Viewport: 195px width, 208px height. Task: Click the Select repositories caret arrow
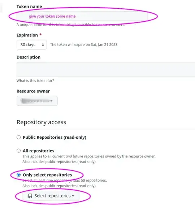click(x=73, y=196)
